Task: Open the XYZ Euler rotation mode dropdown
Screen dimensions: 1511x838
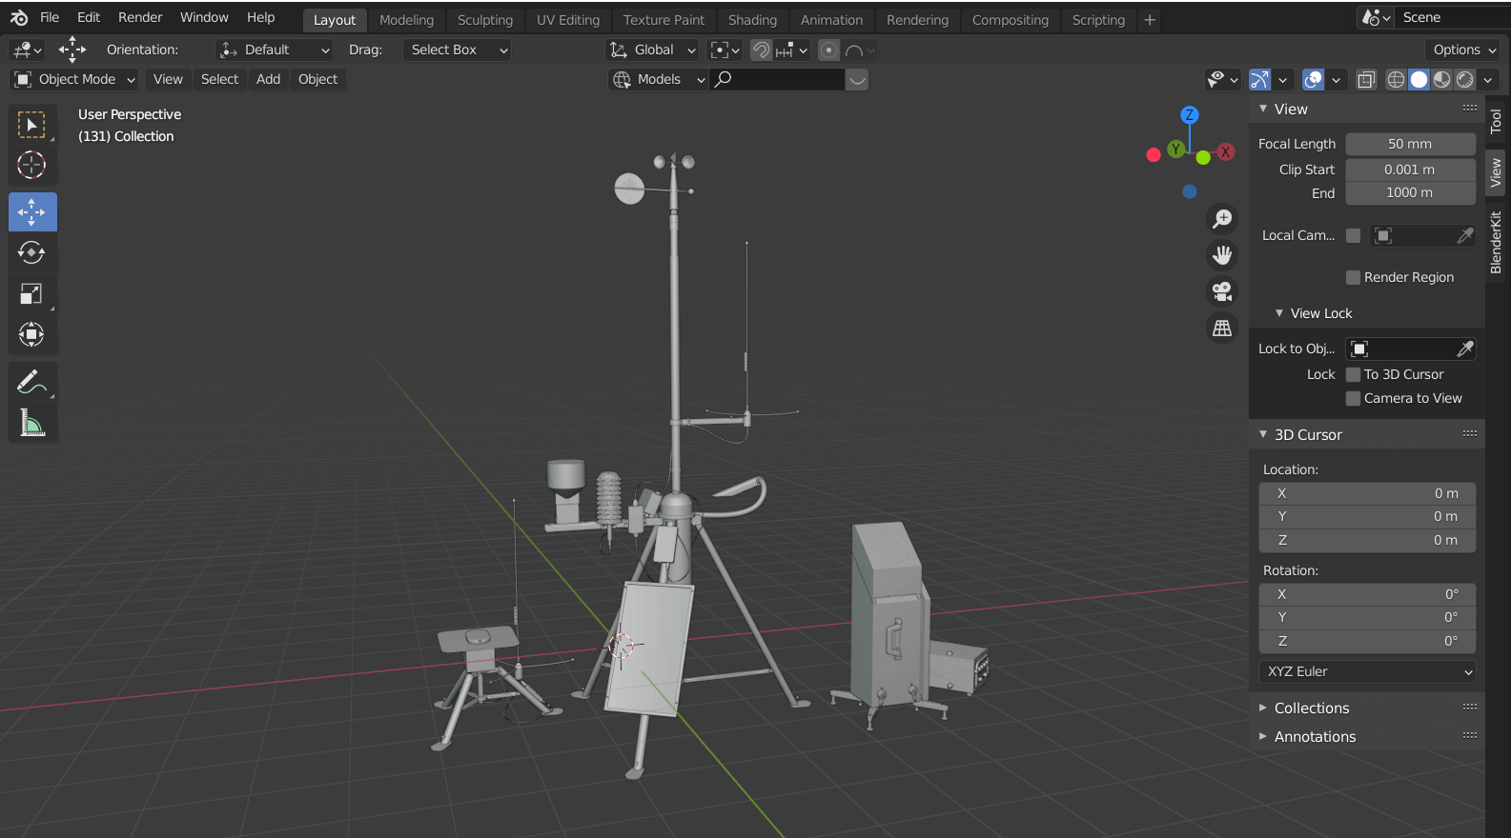Action: pyautogui.click(x=1367, y=671)
